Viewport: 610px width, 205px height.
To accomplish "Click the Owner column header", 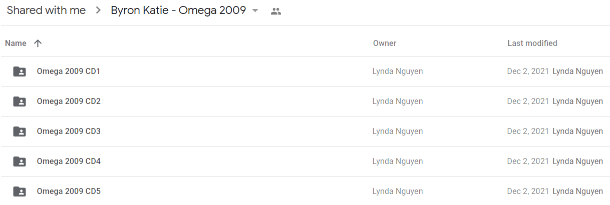I will (385, 43).
